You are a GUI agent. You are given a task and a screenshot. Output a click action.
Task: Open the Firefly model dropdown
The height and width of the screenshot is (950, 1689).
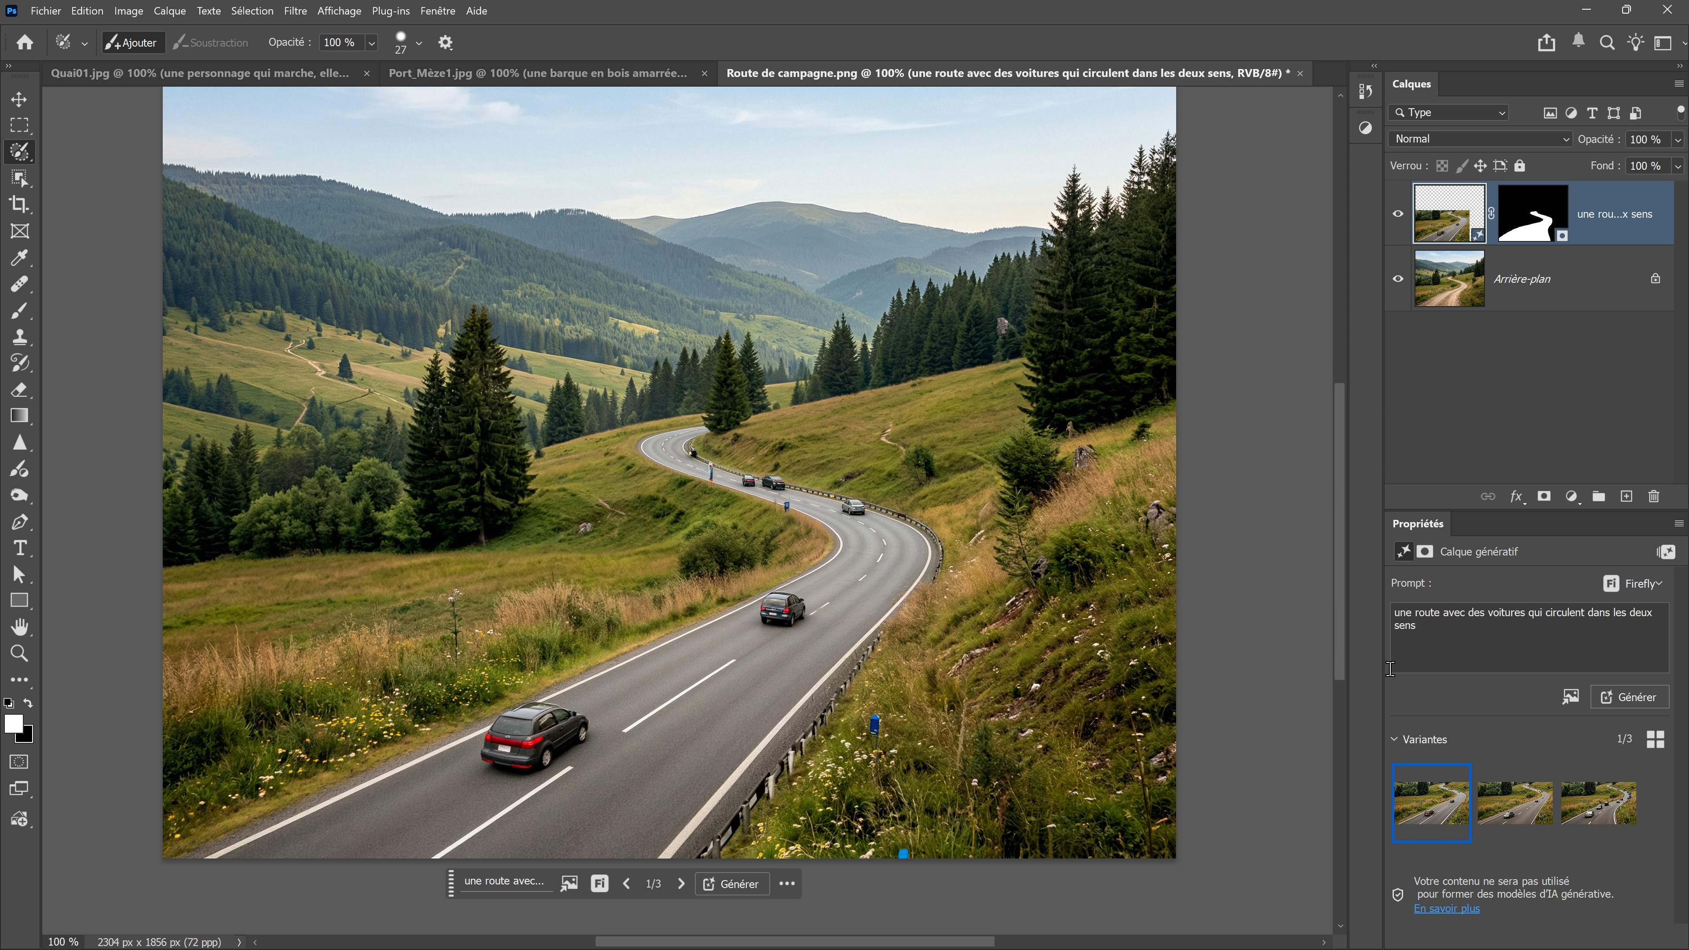coord(1633,584)
